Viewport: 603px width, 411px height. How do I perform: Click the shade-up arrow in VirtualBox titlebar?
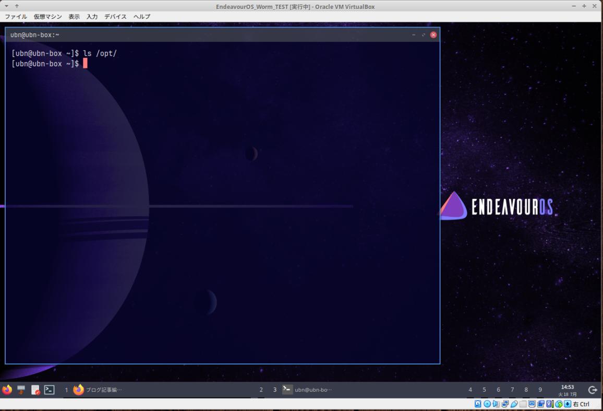click(x=17, y=6)
